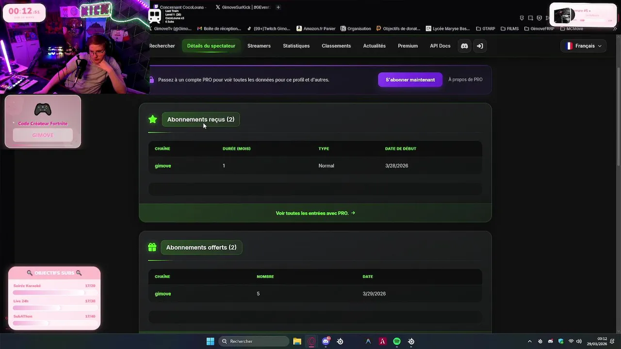Click GIMOVE creator code button in overlay
The image size is (621, 349).
pyautogui.click(x=43, y=135)
